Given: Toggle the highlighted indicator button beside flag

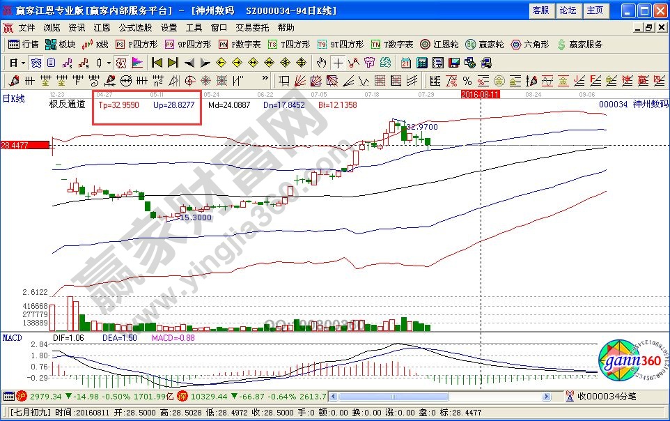Looking at the screenshot, I should click(x=120, y=62).
